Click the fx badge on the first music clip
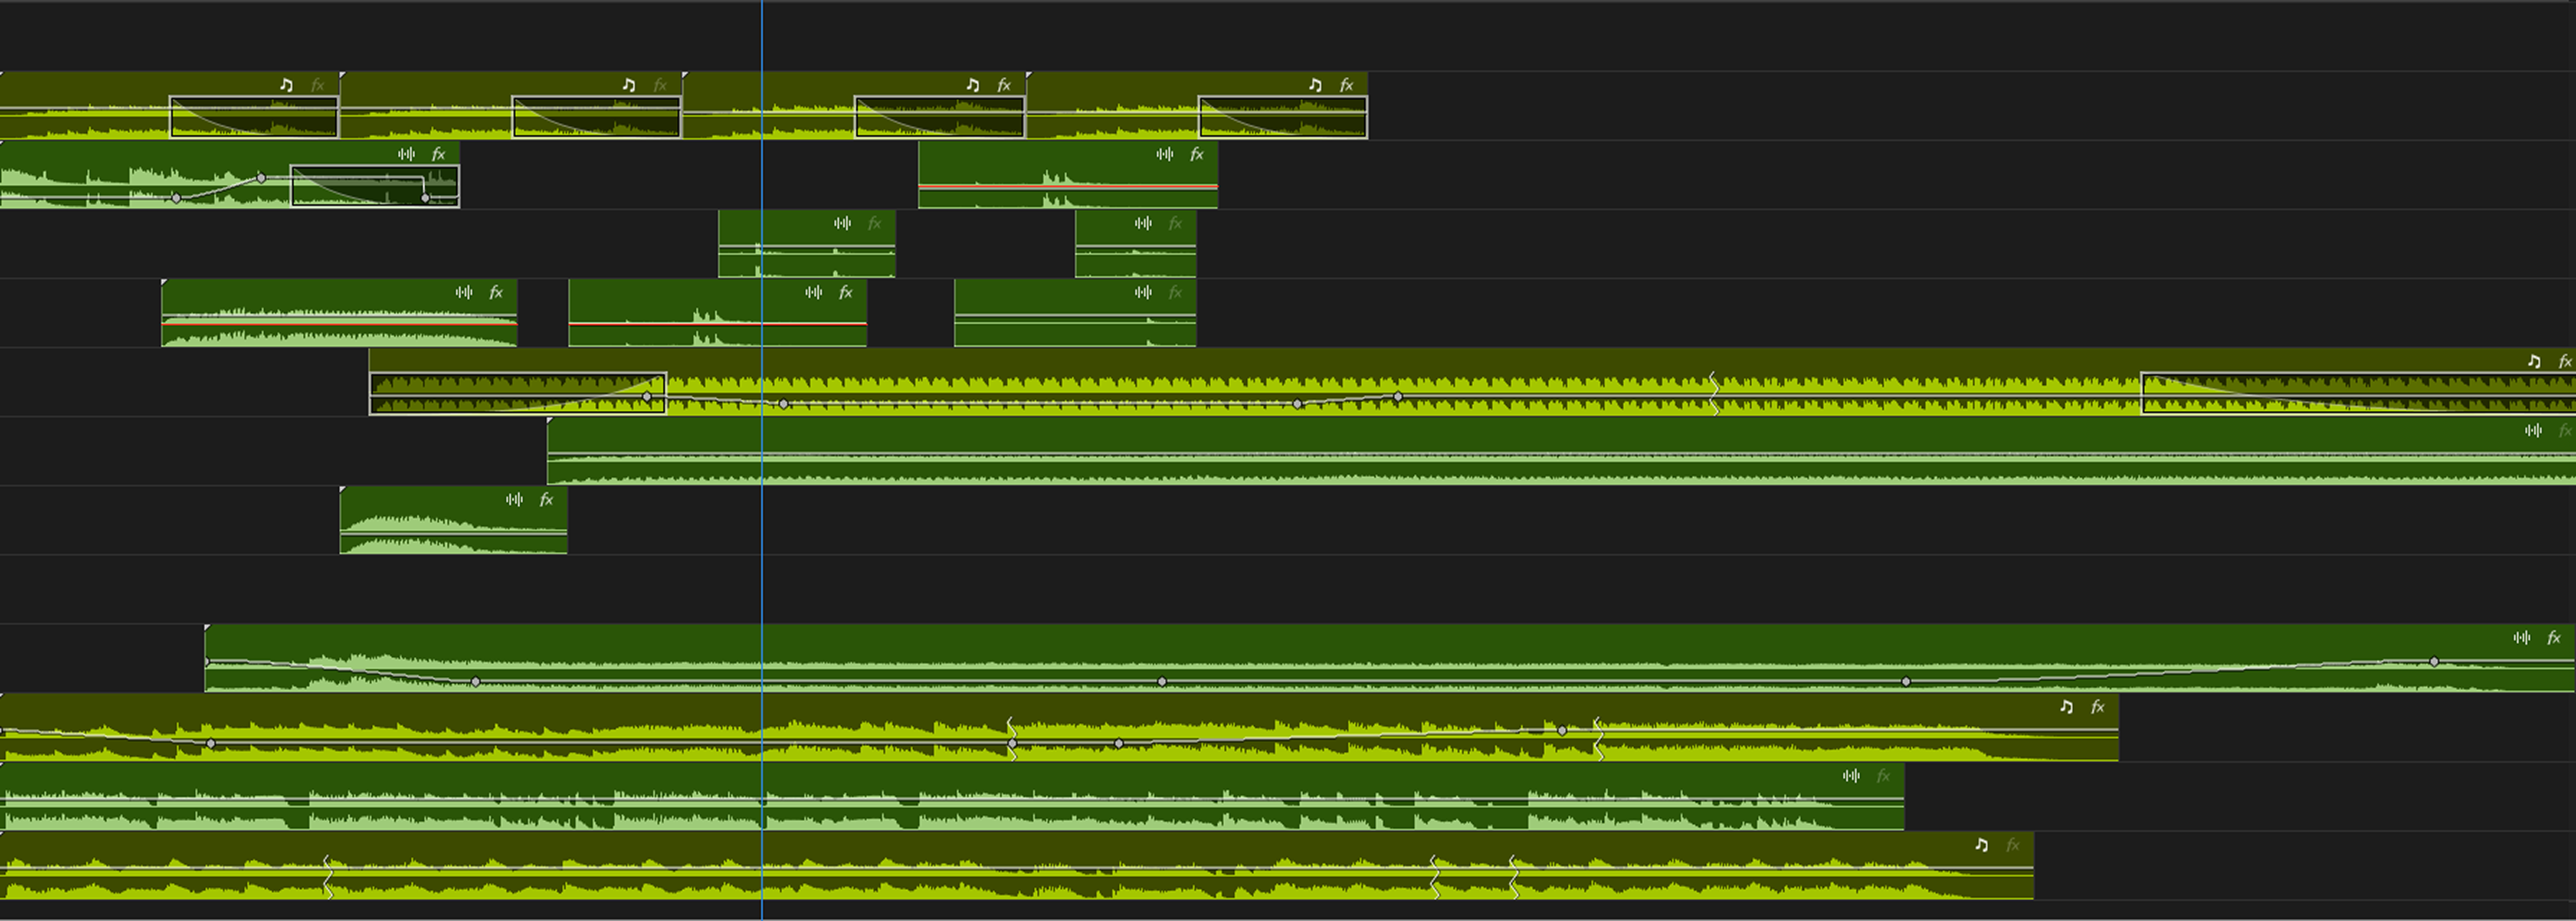 coord(317,85)
